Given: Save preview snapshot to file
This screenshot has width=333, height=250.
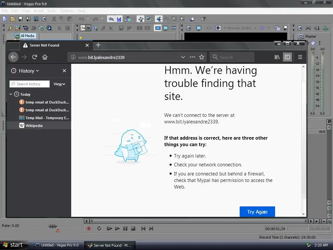Looking at the screenshot, I should (285, 28).
